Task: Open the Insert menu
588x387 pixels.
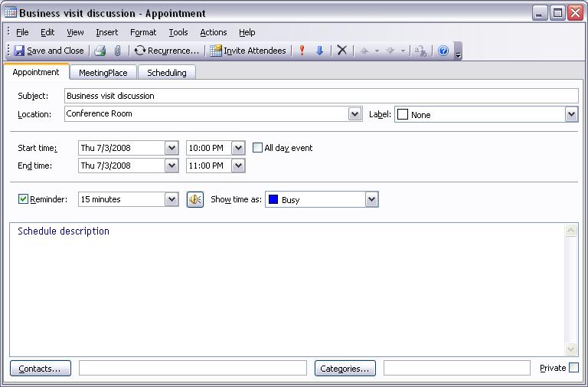Action: point(107,32)
